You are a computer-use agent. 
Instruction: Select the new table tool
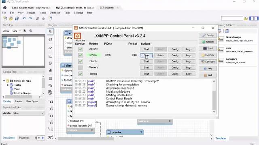click(x=50, y=78)
